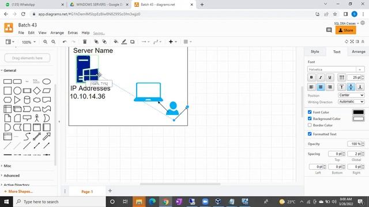Open the Writing Direction dropdown
The image size is (369, 207).
coord(351,102)
